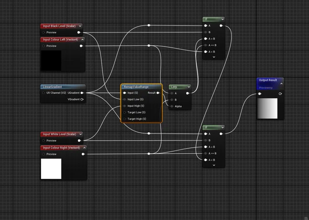Click the UV Channel (V2) input pin
This screenshot has width=309, height=220.
[x=44, y=93]
